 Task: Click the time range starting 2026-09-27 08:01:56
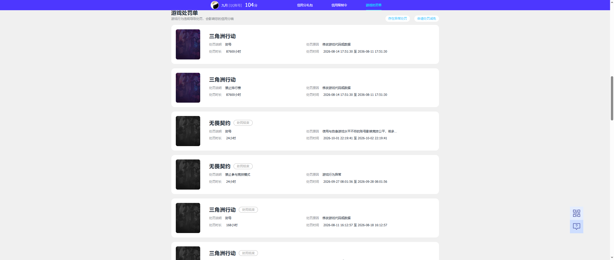coord(355,182)
